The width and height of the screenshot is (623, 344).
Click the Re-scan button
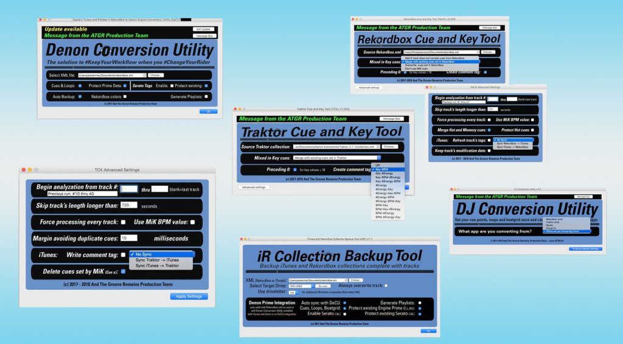pos(324,286)
